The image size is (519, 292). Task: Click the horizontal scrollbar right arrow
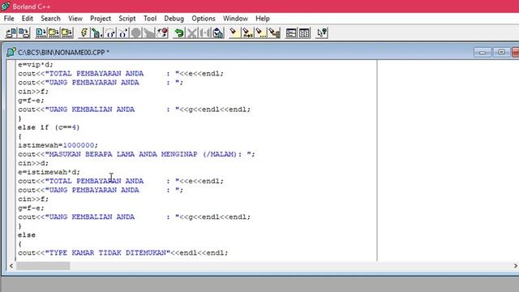point(516,265)
